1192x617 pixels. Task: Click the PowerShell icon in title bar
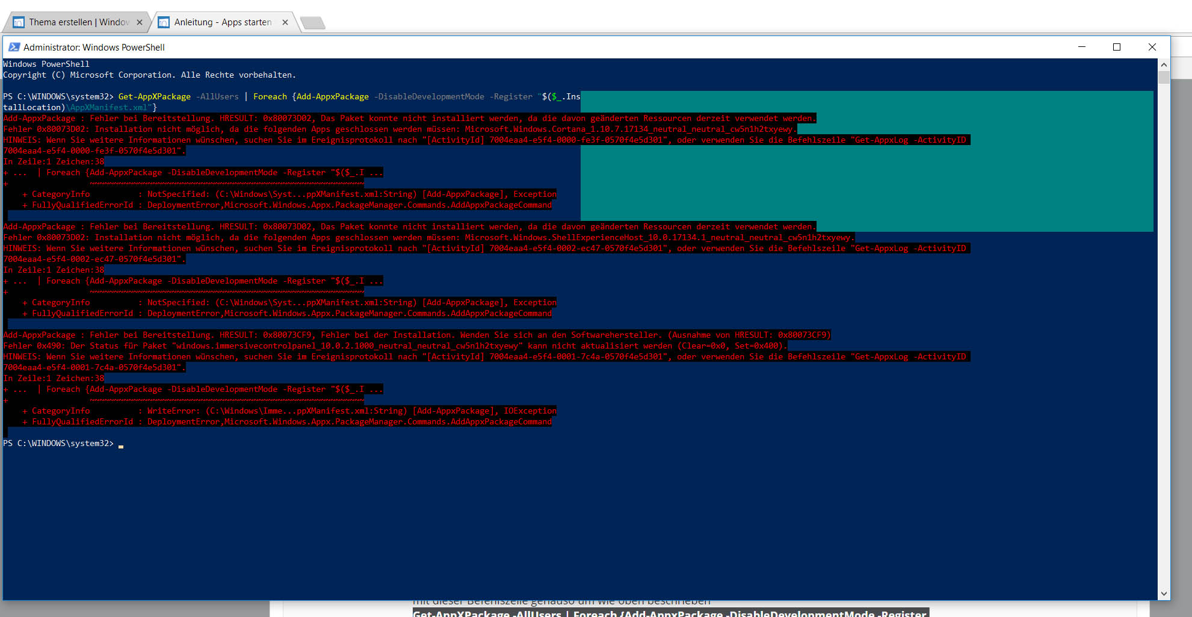pos(14,47)
